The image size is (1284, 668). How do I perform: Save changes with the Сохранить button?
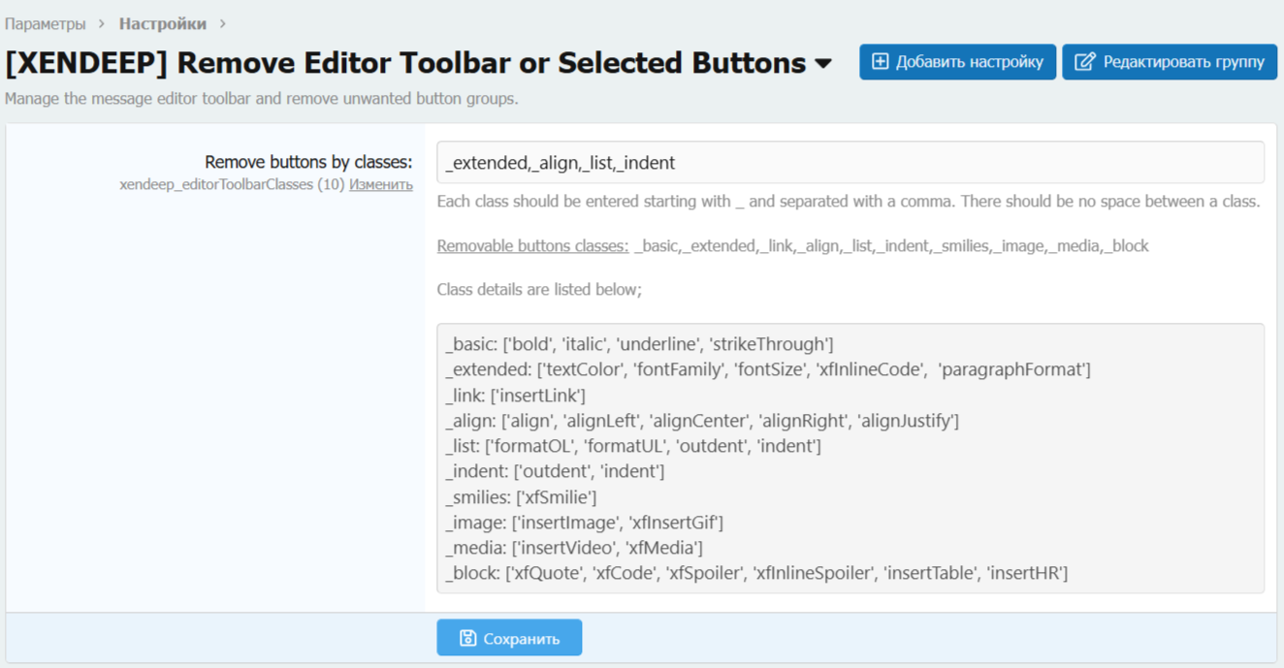509,638
